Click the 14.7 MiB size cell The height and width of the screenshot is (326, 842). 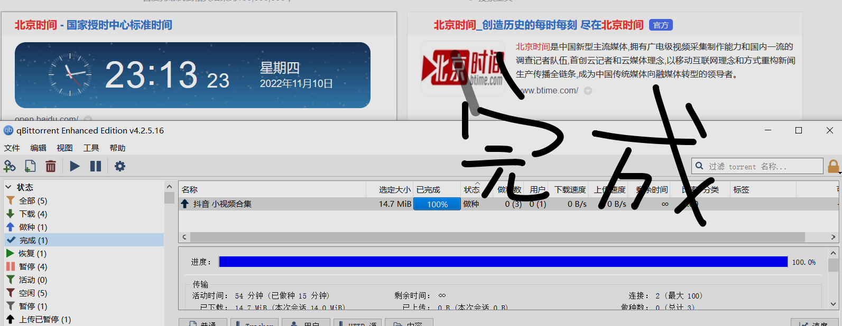[395, 204]
